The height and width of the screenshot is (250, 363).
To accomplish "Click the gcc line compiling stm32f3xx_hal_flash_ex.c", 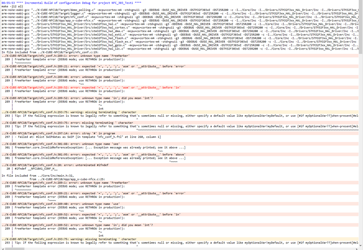I will click(x=180, y=42).
